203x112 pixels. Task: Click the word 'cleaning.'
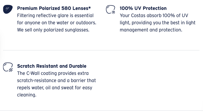click(x=27, y=95)
